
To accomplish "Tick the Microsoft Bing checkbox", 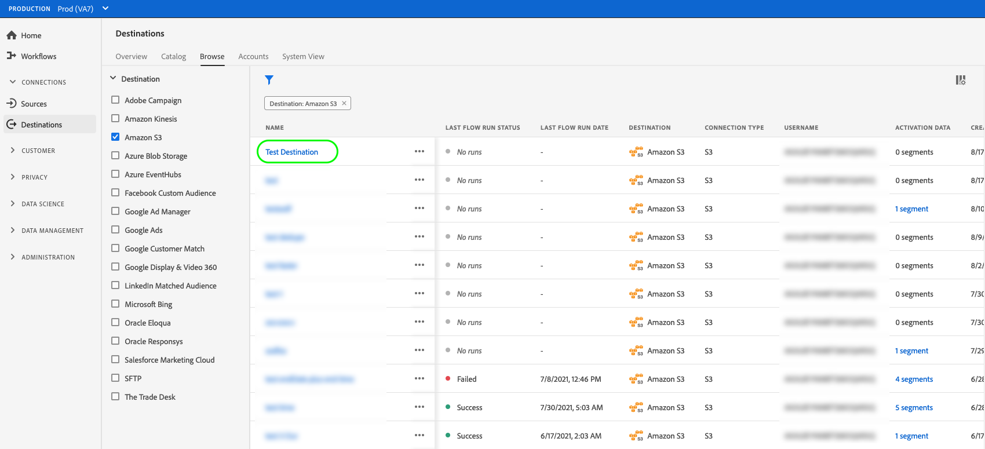I will 115,304.
